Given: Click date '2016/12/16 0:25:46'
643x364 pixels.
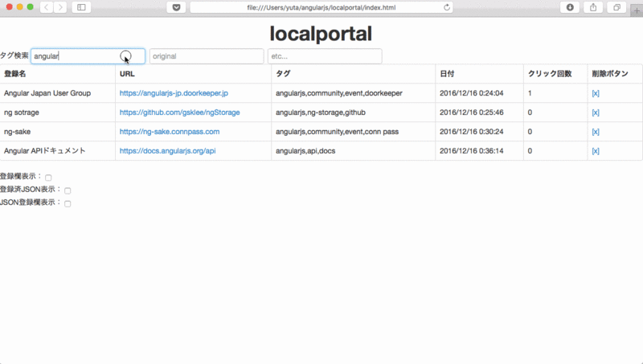Looking at the screenshot, I should 472,112.
